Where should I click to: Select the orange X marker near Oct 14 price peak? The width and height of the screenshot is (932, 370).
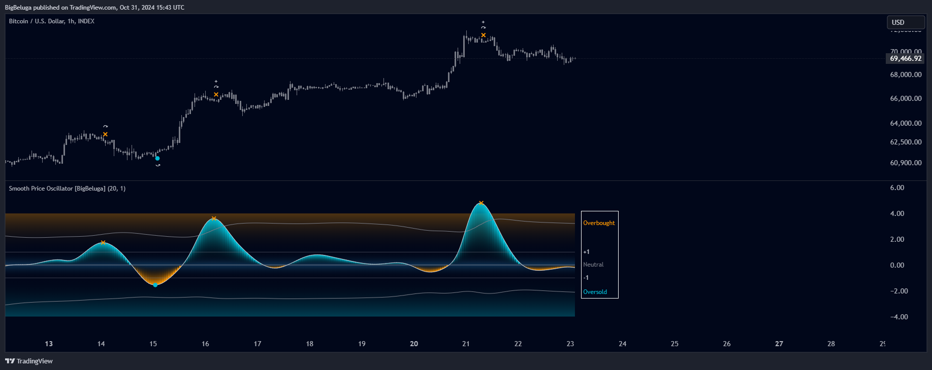pyautogui.click(x=105, y=134)
